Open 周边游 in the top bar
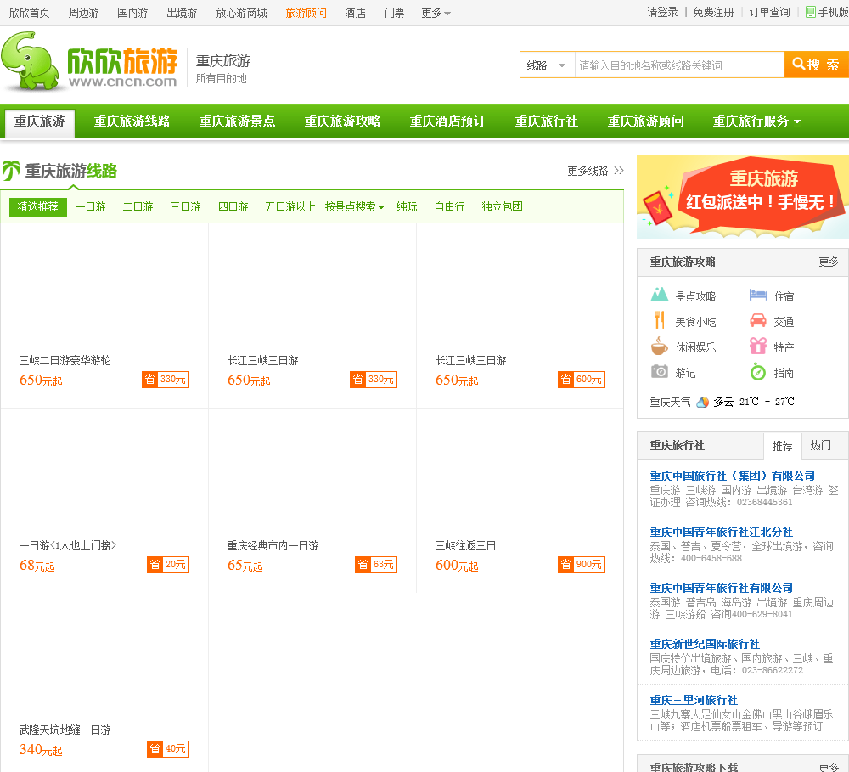Screen dimensions: 849x772 tap(83, 13)
